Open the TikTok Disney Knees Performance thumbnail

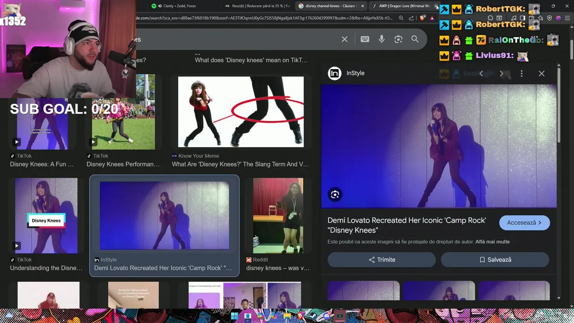[x=123, y=112]
